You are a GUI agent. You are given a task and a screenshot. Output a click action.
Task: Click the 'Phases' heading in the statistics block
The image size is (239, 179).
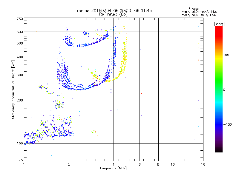pyautogui.click(x=193, y=9)
